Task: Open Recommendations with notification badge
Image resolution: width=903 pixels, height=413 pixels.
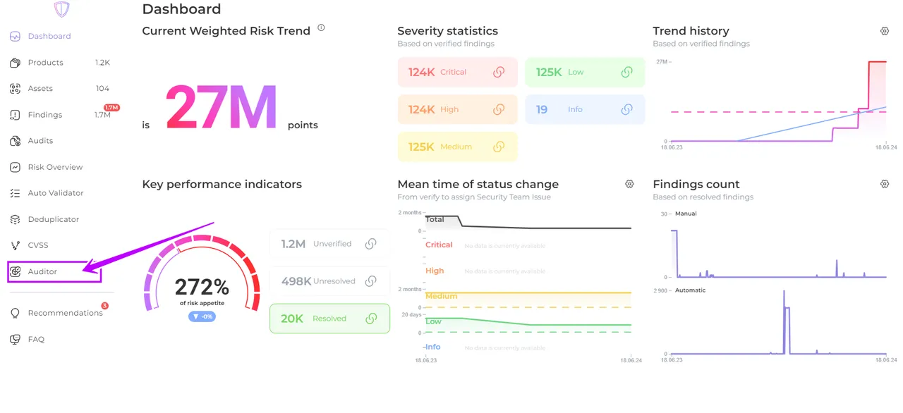Action: (65, 313)
